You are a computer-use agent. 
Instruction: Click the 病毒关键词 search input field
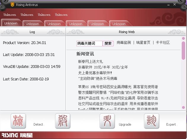click(x=89, y=43)
